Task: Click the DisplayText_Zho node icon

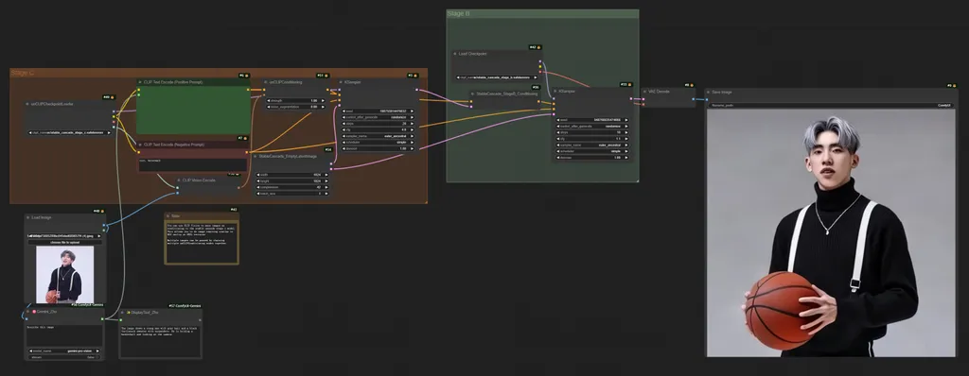Action: click(x=129, y=313)
